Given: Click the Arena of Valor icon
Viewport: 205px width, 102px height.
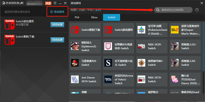Looking at the screenshot, I should click(108, 79).
